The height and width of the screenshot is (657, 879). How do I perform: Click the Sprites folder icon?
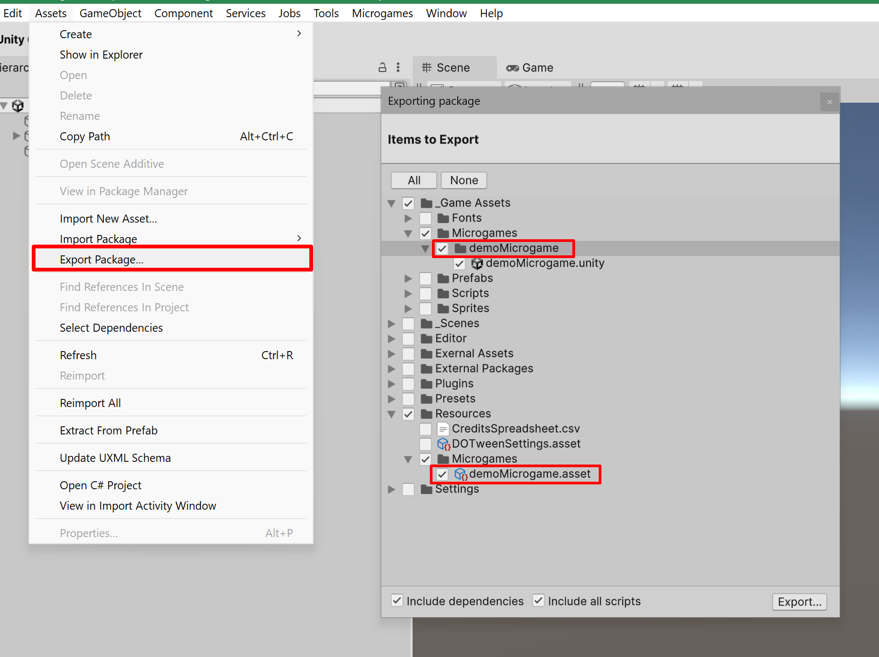443,309
